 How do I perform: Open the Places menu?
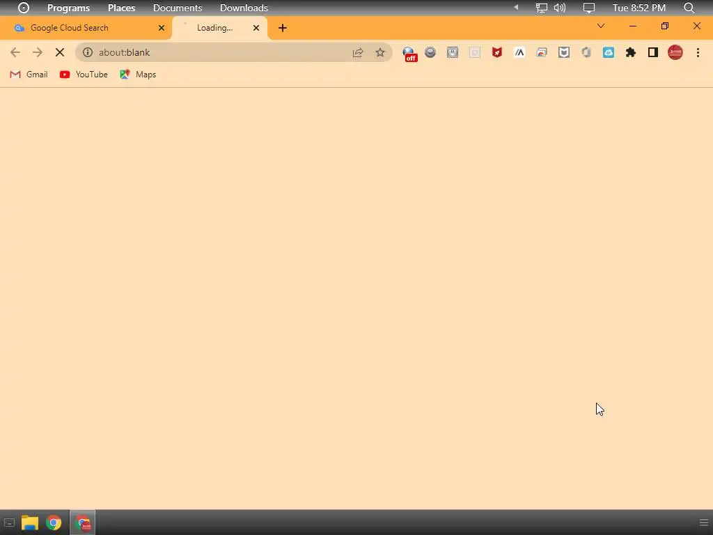click(x=121, y=8)
